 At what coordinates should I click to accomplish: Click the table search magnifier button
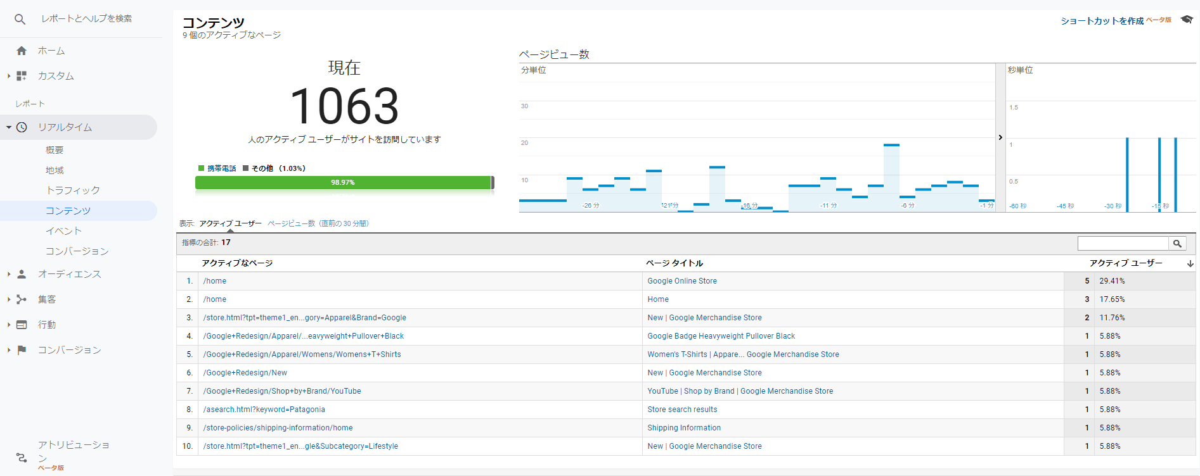click(1177, 243)
